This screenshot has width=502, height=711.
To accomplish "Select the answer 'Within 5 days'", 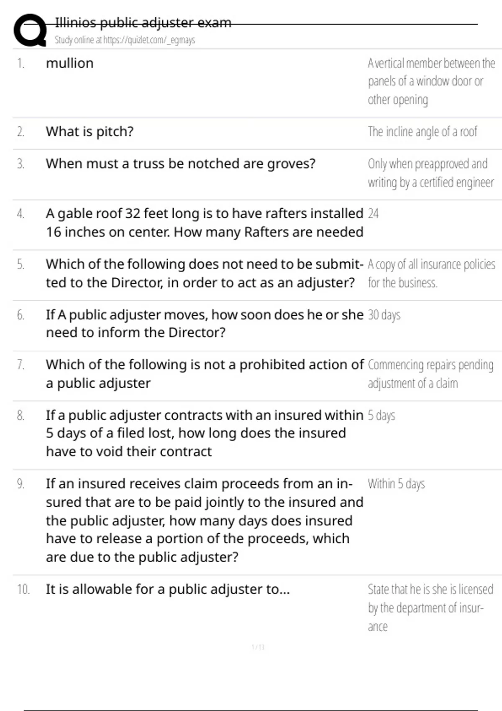I will click(396, 484).
